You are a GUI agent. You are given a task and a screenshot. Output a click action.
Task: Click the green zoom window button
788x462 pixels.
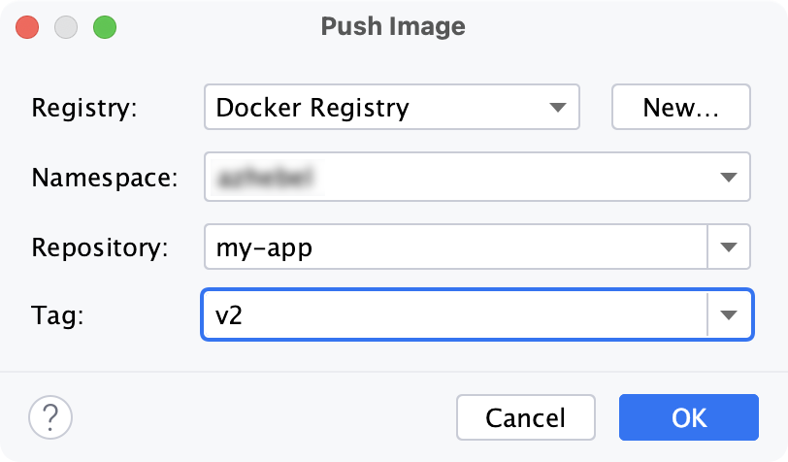104,26
